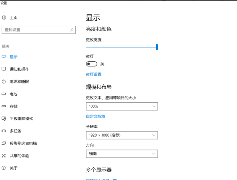Go to the 关于 page
This screenshot has height=180, width=237.
tap(13, 168)
